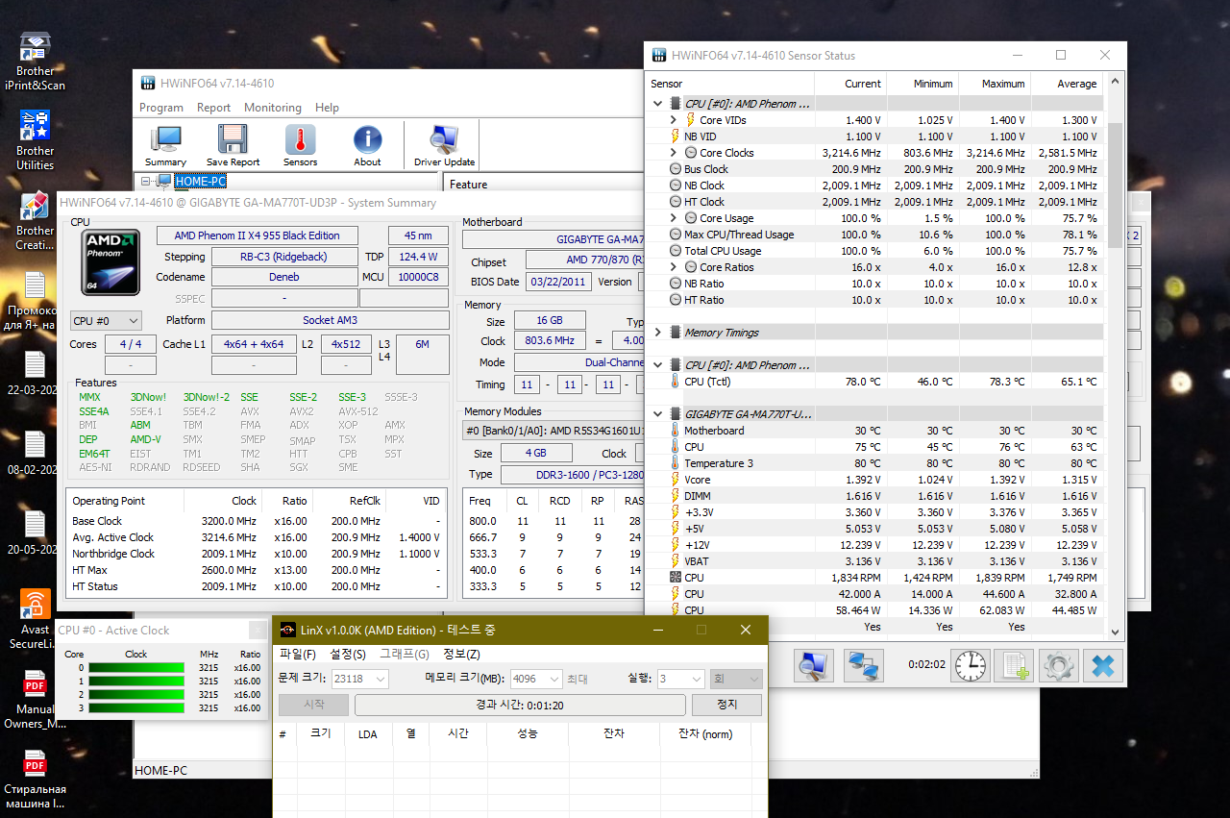Open the CPU #0 selector dropdown

(x=106, y=320)
